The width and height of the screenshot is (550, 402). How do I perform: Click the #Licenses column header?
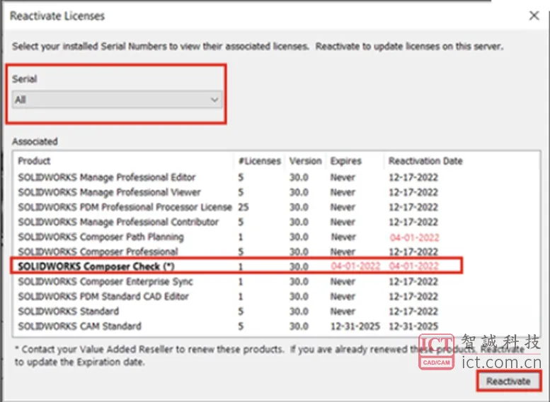[260, 161]
